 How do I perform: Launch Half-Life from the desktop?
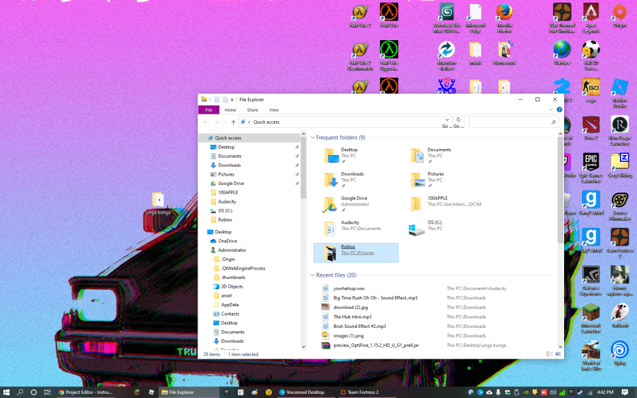(x=390, y=15)
